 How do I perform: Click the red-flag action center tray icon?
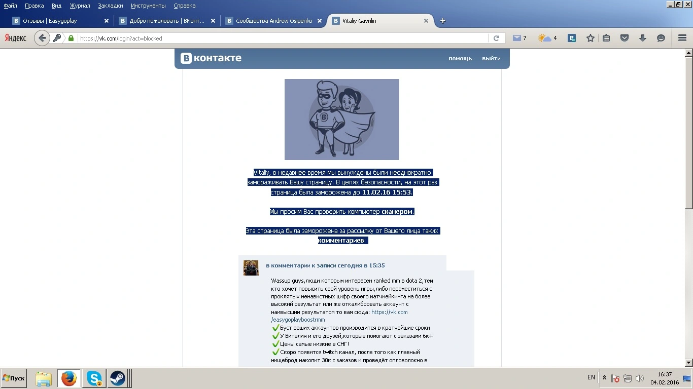click(x=615, y=378)
